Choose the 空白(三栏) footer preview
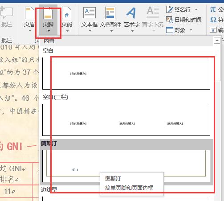Screen dimensions: 224x201 pos(126,120)
